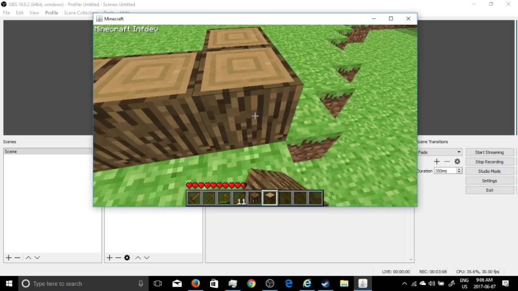Add a scene transition with plus icon
This screenshot has height=291, width=518.
click(437, 162)
